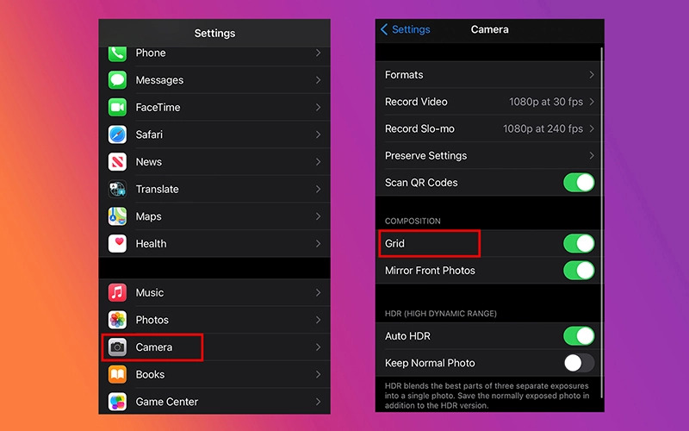Open Photos row chevron
This screenshot has width=689, height=431.
click(318, 320)
